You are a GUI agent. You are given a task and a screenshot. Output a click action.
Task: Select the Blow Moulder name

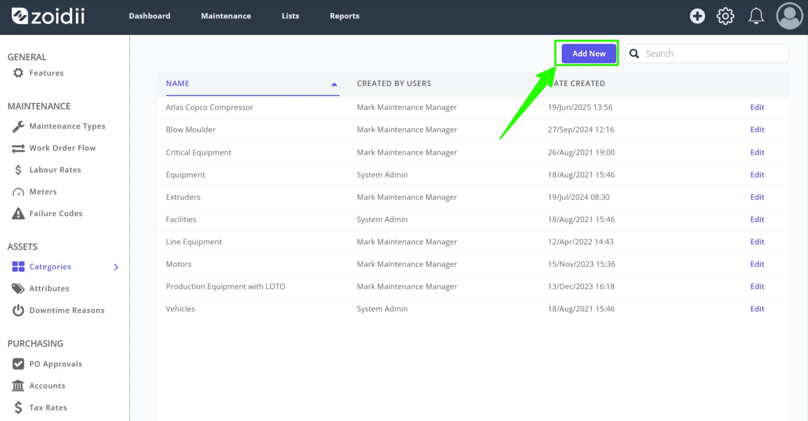point(191,130)
